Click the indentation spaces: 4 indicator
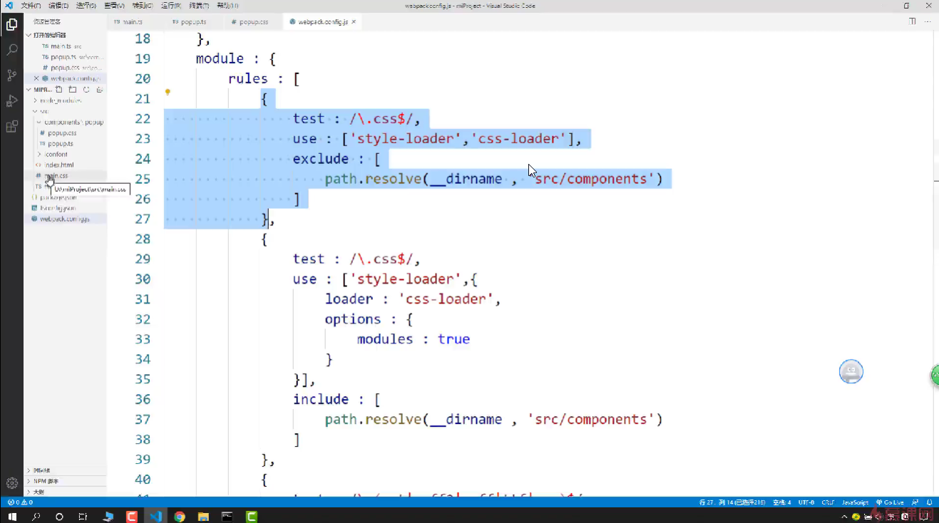Image resolution: width=939 pixels, height=523 pixels. point(782,502)
